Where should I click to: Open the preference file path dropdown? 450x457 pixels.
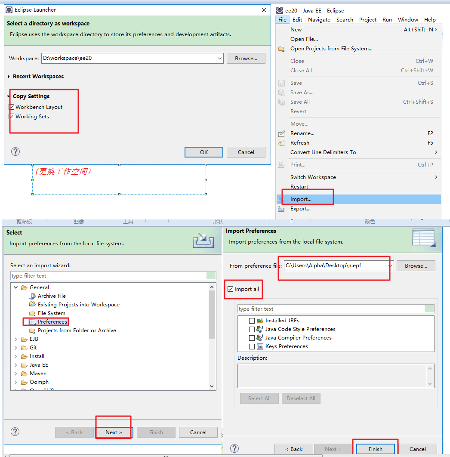click(390, 266)
